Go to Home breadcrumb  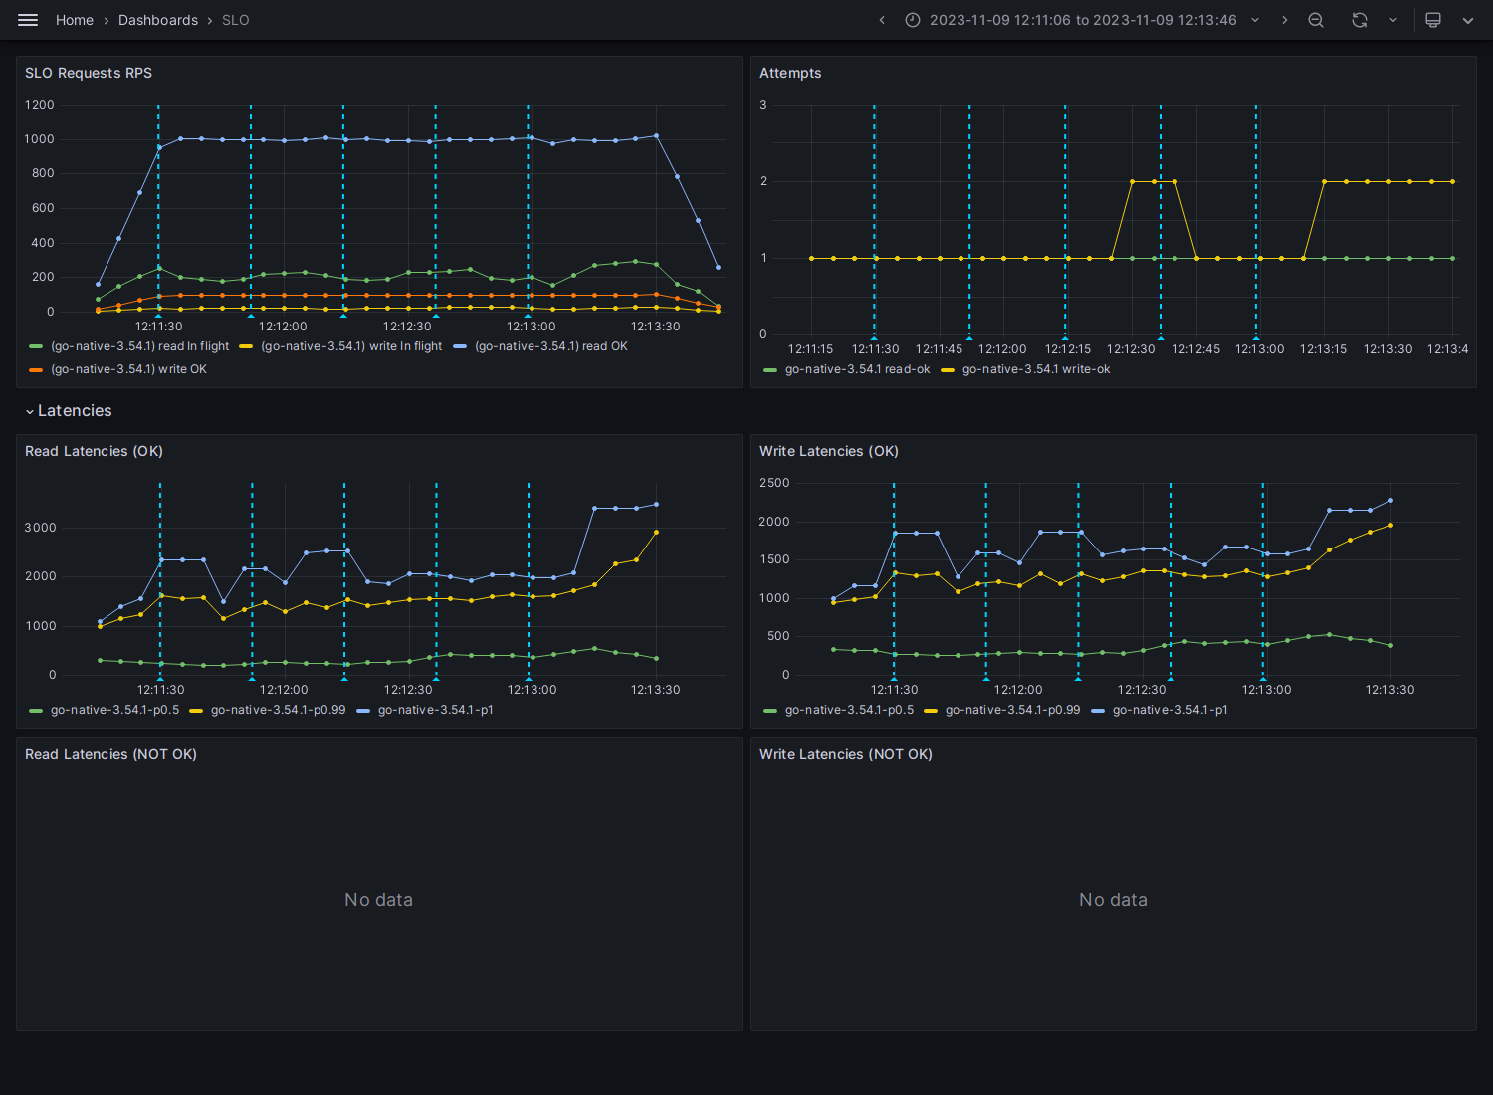[x=75, y=20]
